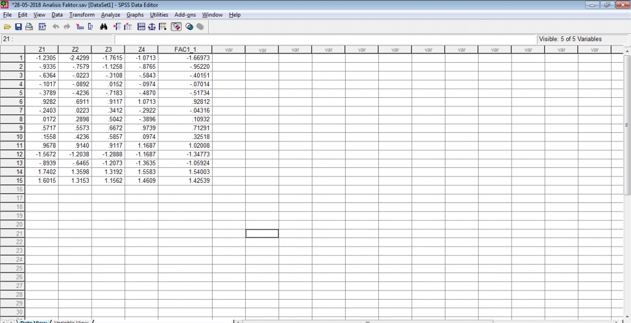Open a data file with the folder icon
The width and height of the screenshot is (631, 323).
pyautogui.click(x=7, y=26)
